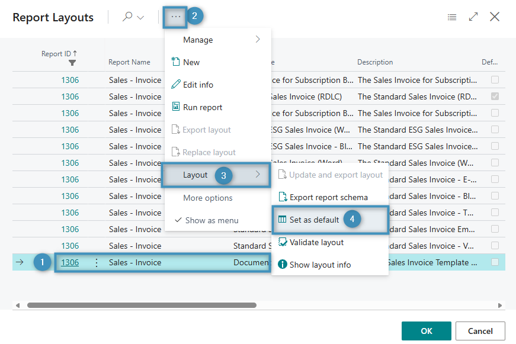The height and width of the screenshot is (344, 516).
Task: Show the list view options icon
Action: point(452,17)
